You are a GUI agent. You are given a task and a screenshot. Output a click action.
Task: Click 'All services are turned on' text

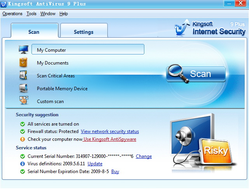click(53, 124)
